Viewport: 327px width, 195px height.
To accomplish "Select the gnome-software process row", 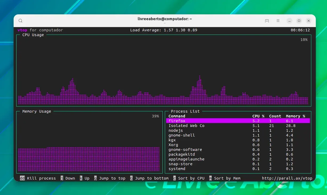I will pyautogui.click(x=238, y=150).
